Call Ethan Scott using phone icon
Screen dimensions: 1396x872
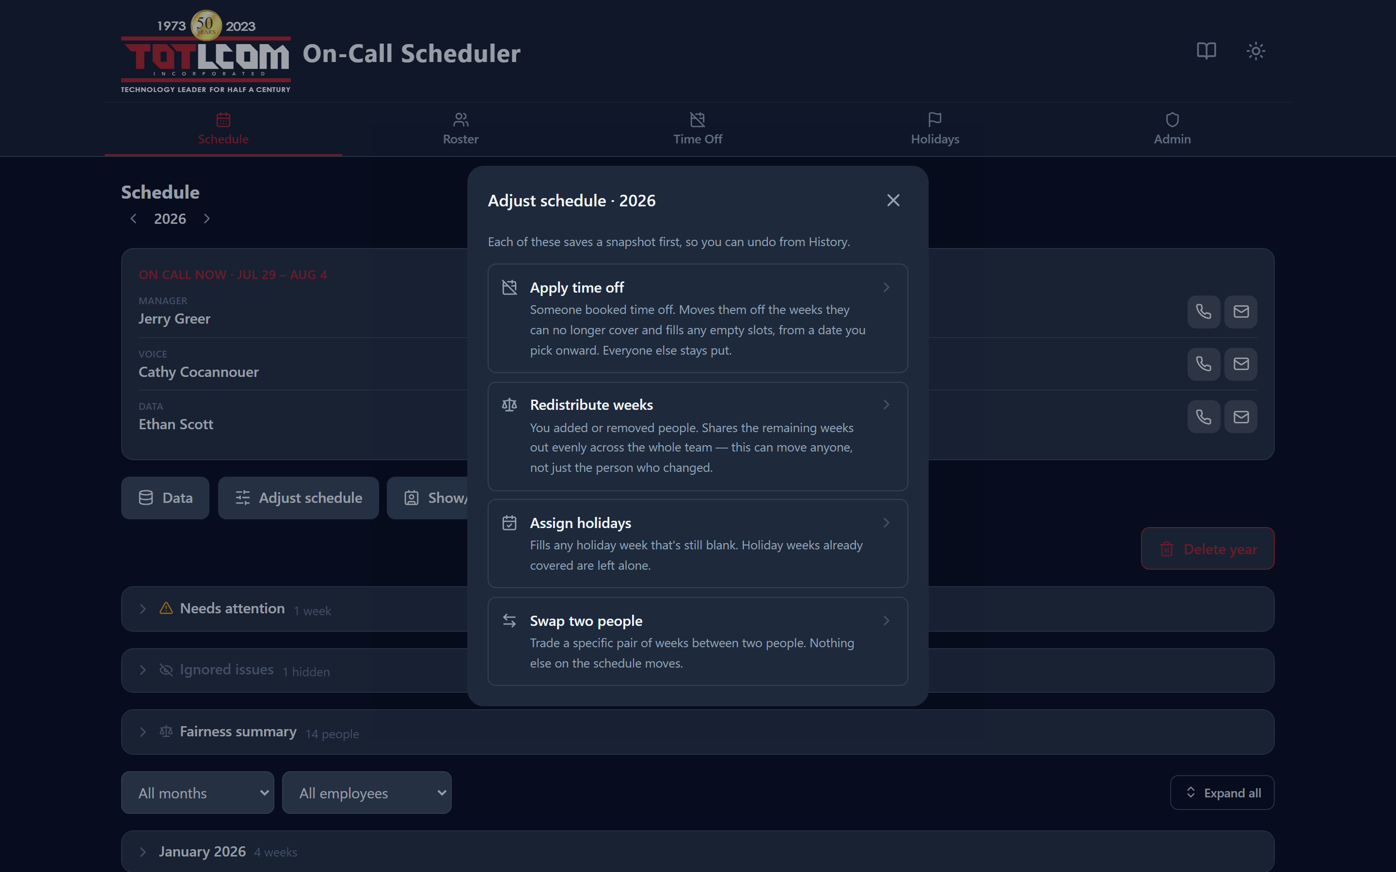[x=1204, y=417]
